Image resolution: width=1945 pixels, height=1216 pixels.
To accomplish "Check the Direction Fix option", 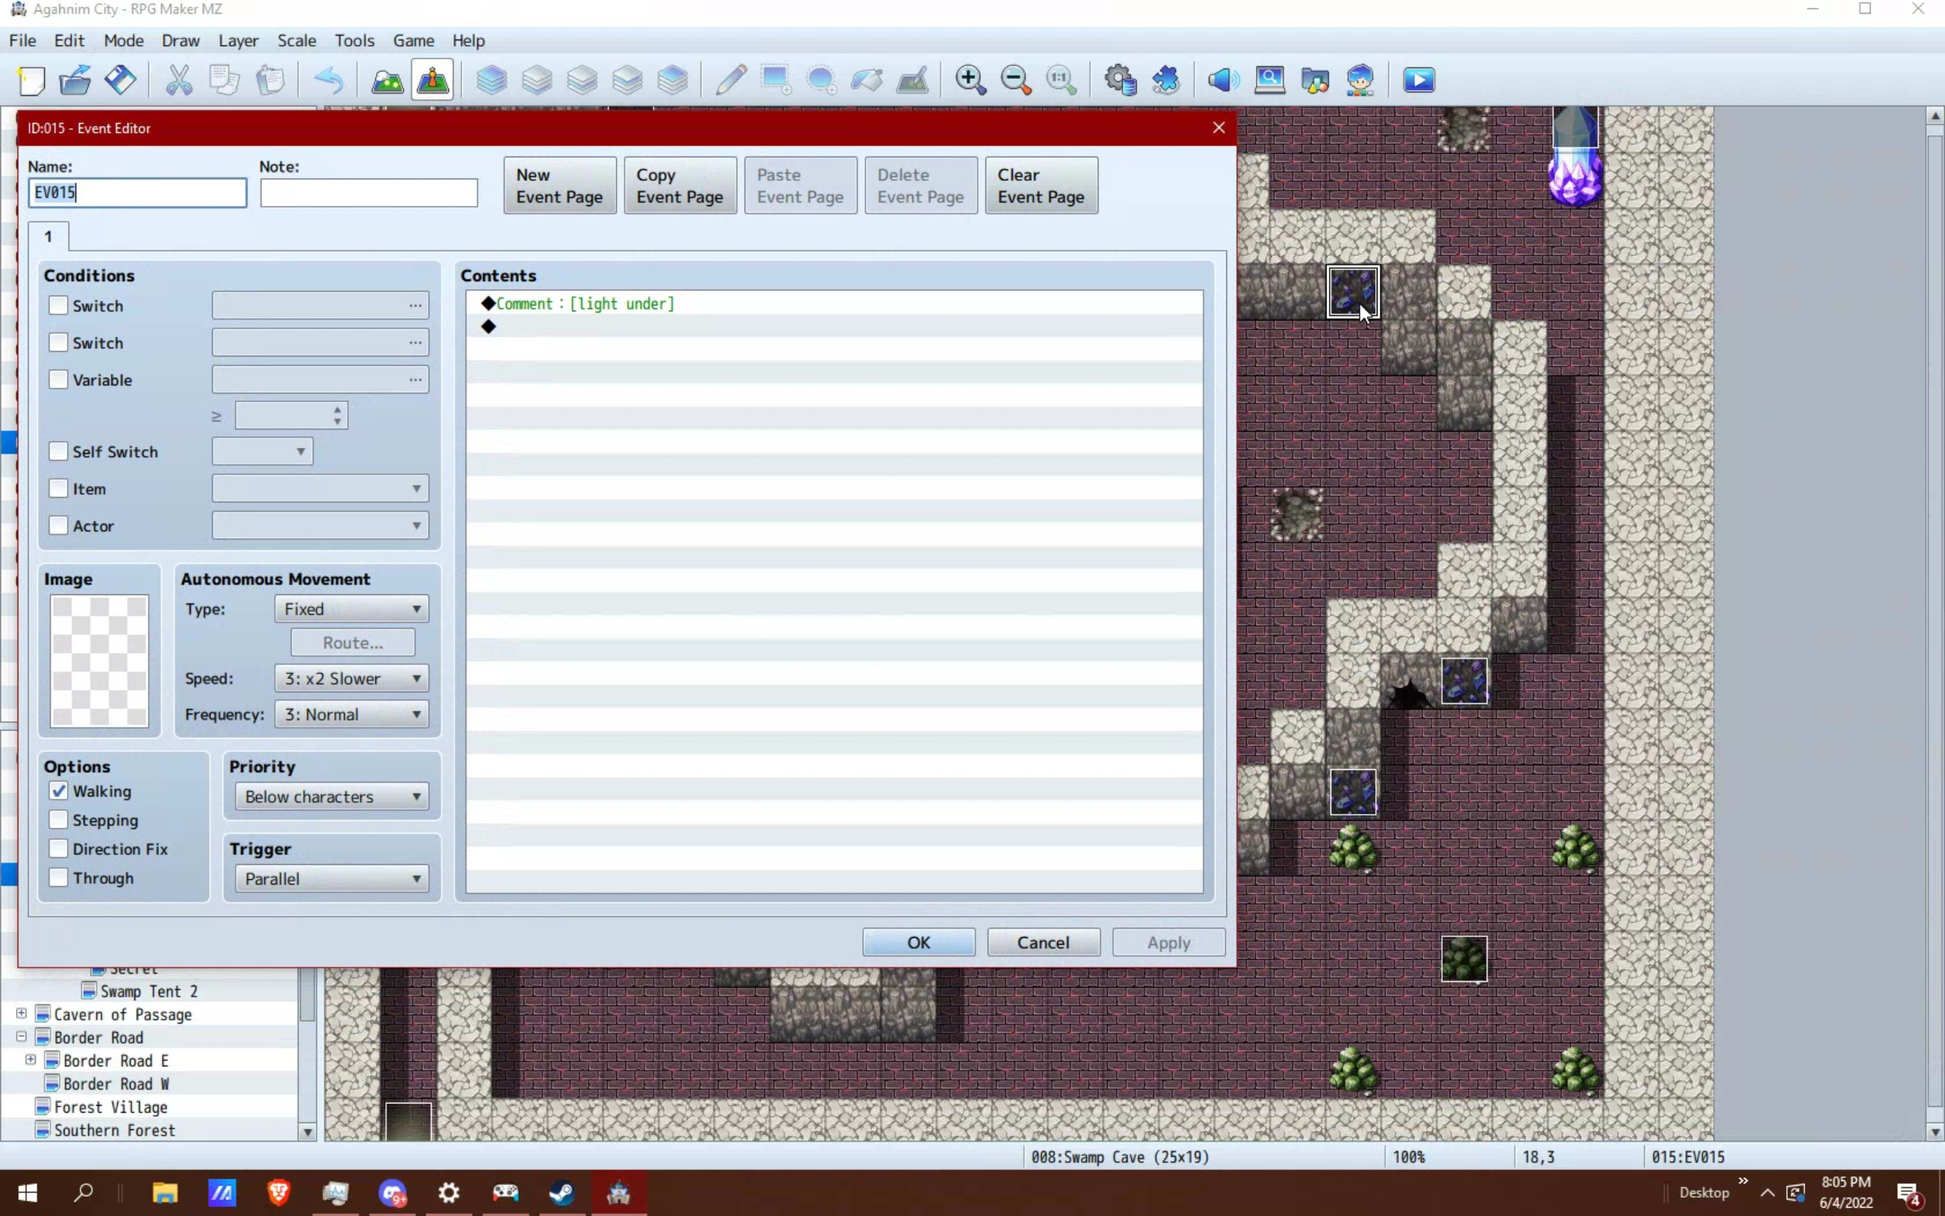I will click(58, 848).
